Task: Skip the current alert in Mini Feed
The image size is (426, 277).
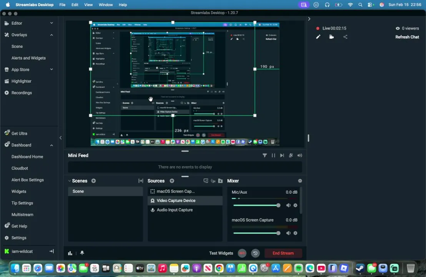Action: (282, 155)
